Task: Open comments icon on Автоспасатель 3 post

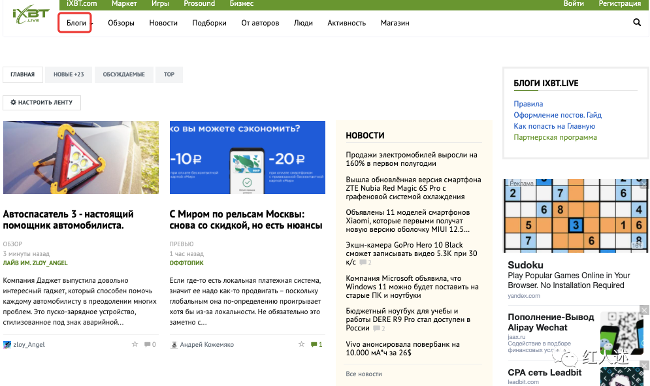Action: pyautogui.click(x=148, y=344)
